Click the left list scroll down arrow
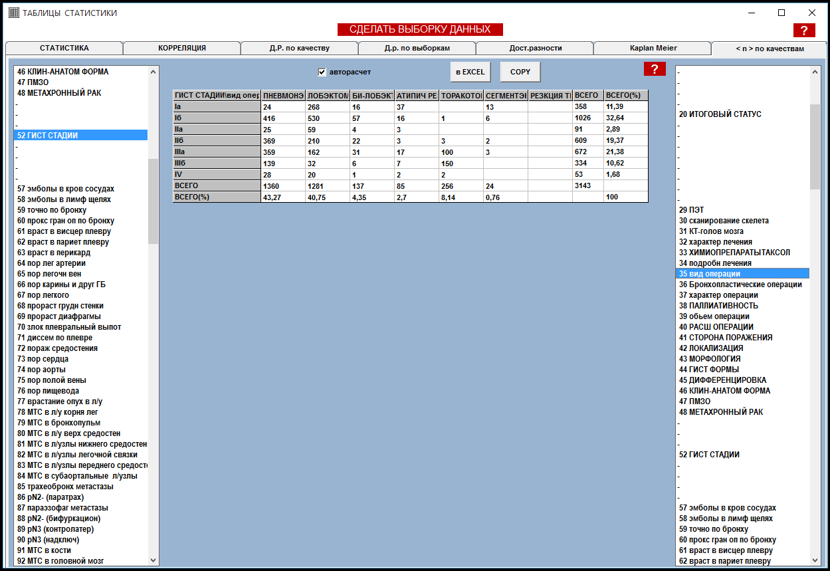This screenshot has width=830, height=571. point(154,560)
